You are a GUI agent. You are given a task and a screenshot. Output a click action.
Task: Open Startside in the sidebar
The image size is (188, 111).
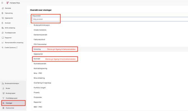pos(8,8)
